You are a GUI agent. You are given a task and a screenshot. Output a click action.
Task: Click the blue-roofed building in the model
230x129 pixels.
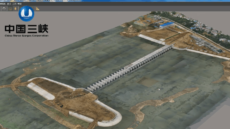(x=167, y=25)
